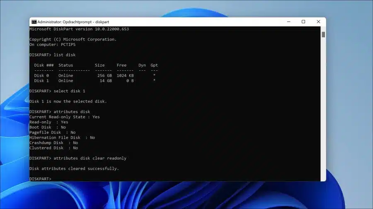
Task: Click the window title 'Administrator: Opdrachtprompt - diskpart'
Action: [x=73, y=22]
